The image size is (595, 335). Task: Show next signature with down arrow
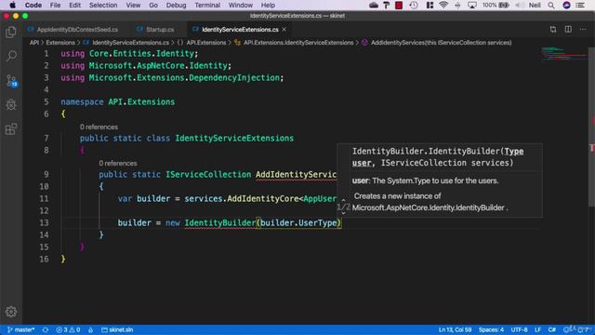point(343,213)
